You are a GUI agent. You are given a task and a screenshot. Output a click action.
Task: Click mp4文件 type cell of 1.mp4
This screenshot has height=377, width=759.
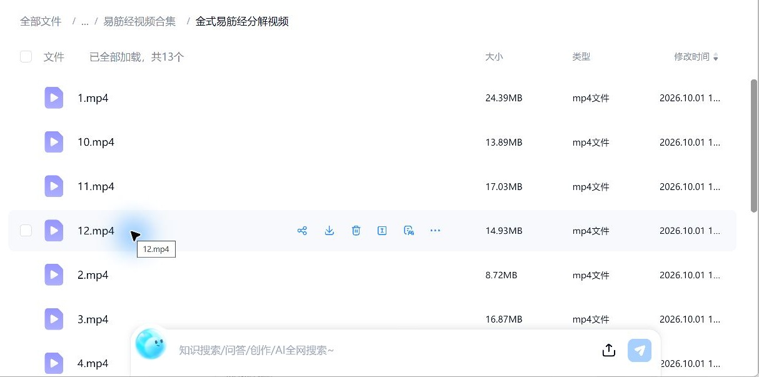click(x=591, y=98)
